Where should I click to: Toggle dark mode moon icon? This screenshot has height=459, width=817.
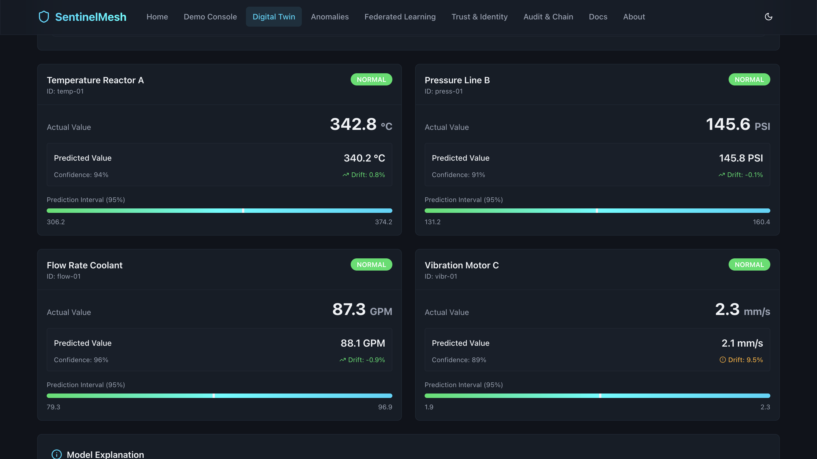tap(768, 17)
